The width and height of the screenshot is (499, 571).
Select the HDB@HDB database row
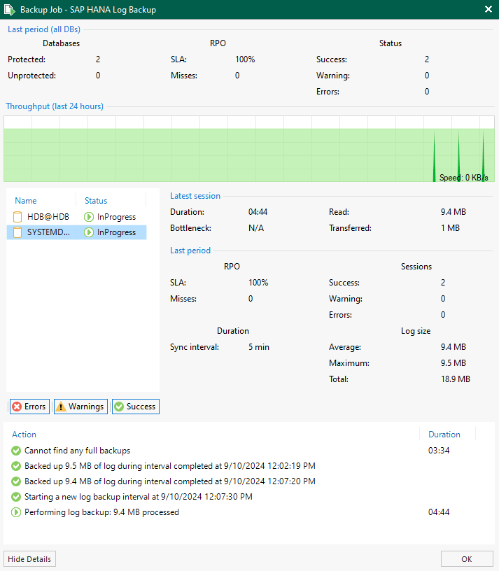tap(77, 217)
